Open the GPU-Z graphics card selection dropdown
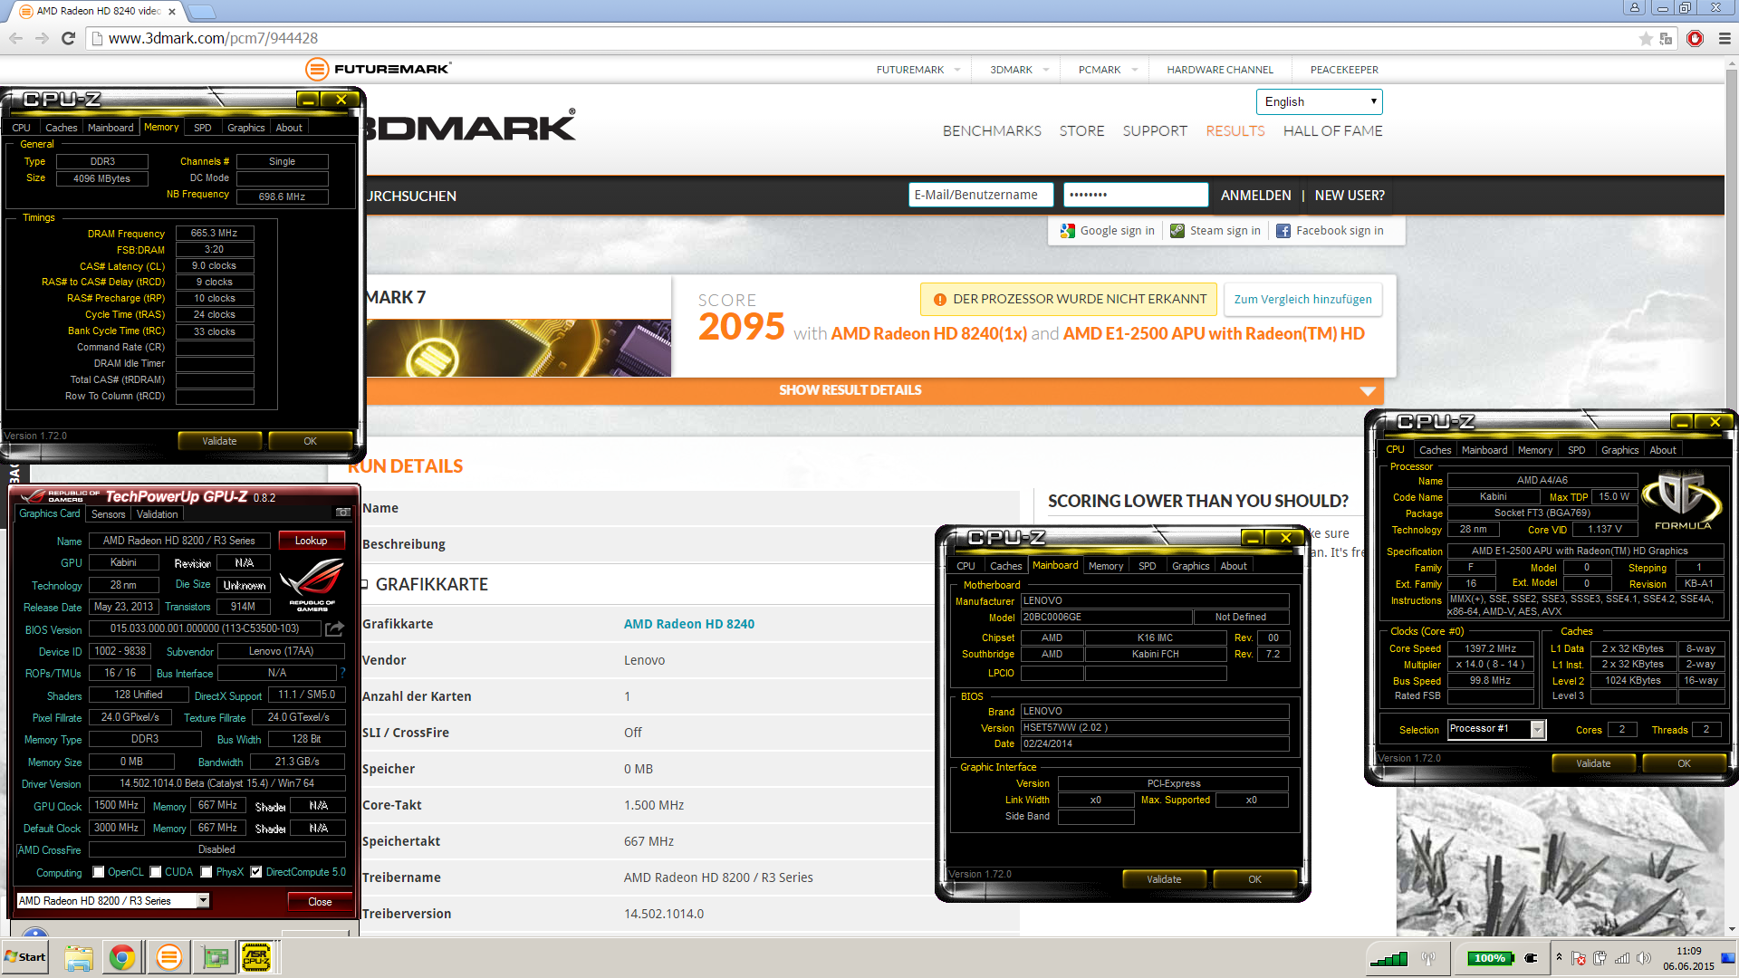The image size is (1739, 978). pyautogui.click(x=204, y=900)
